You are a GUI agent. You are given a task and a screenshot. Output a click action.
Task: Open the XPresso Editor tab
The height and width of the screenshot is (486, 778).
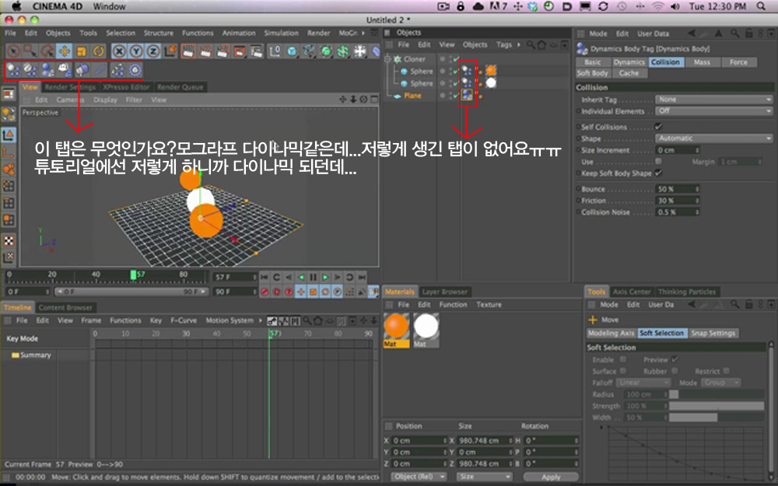[x=126, y=87]
